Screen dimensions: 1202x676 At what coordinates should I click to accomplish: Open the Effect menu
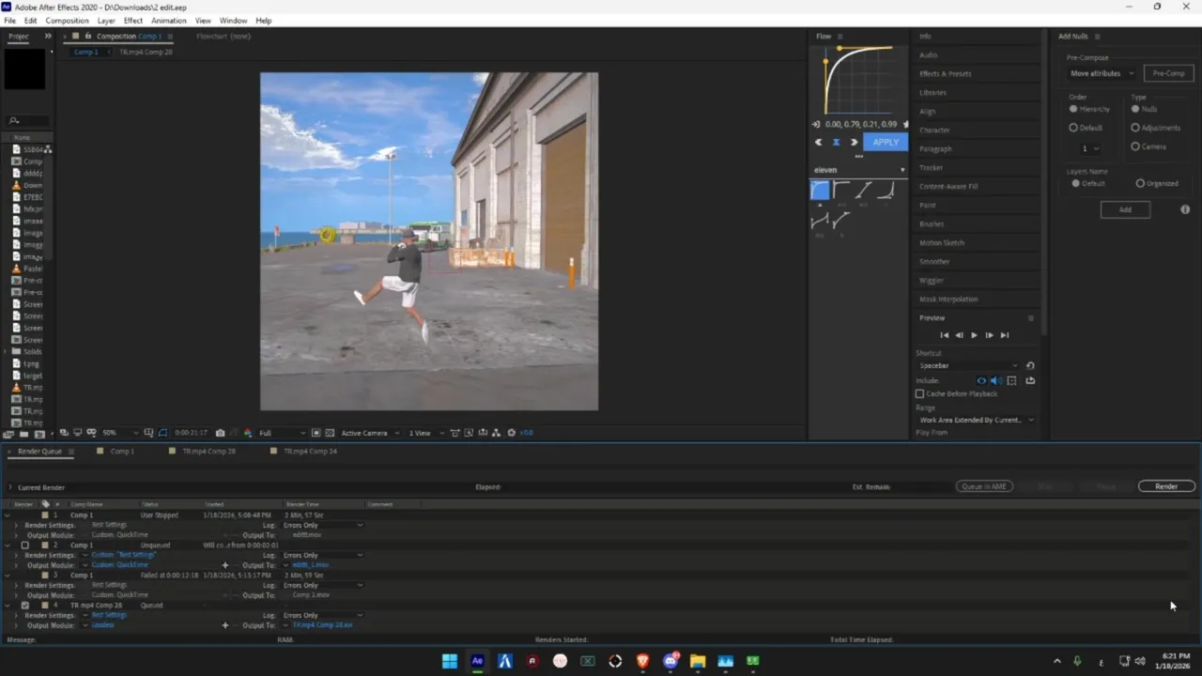[133, 21]
